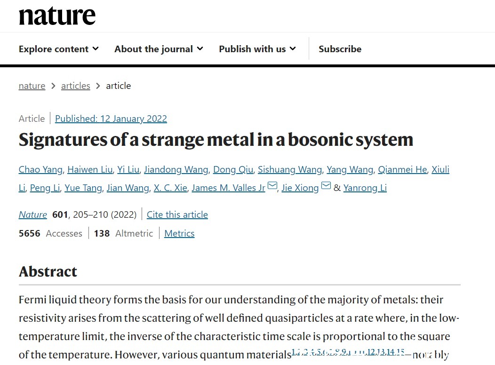Expand the Explore content menu
This screenshot has height=365, width=495.
tap(59, 49)
